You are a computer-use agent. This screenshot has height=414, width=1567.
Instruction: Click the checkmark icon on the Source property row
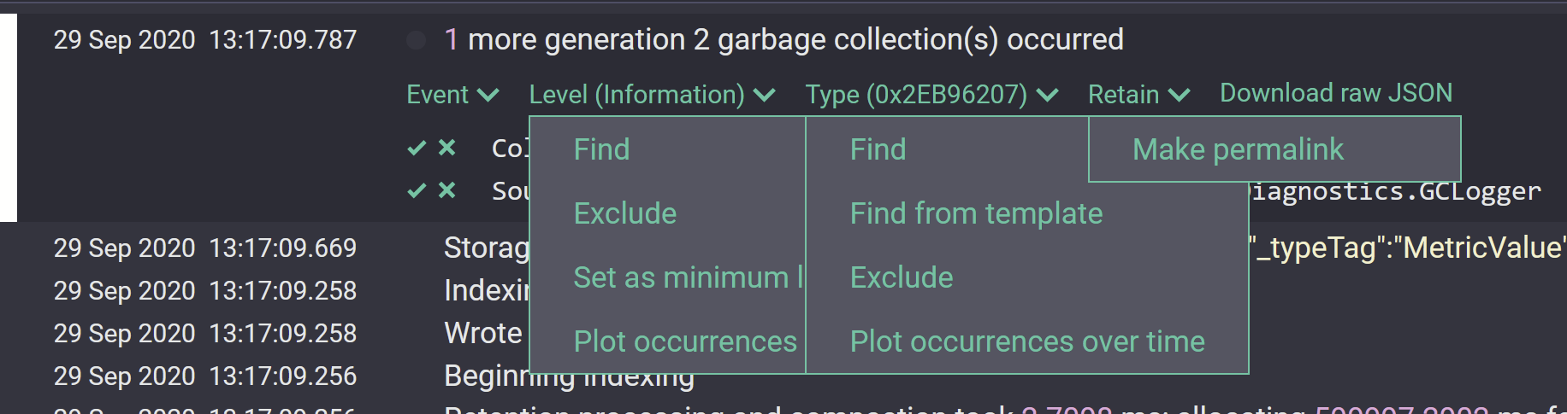point(417,190)
